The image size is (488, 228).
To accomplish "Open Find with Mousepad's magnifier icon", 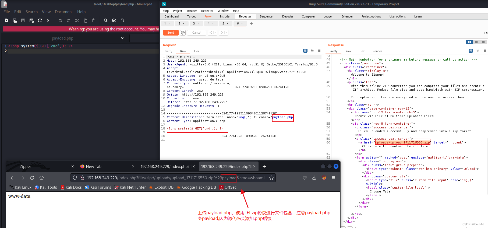I will pyautogui.click(x=106, y=20).
